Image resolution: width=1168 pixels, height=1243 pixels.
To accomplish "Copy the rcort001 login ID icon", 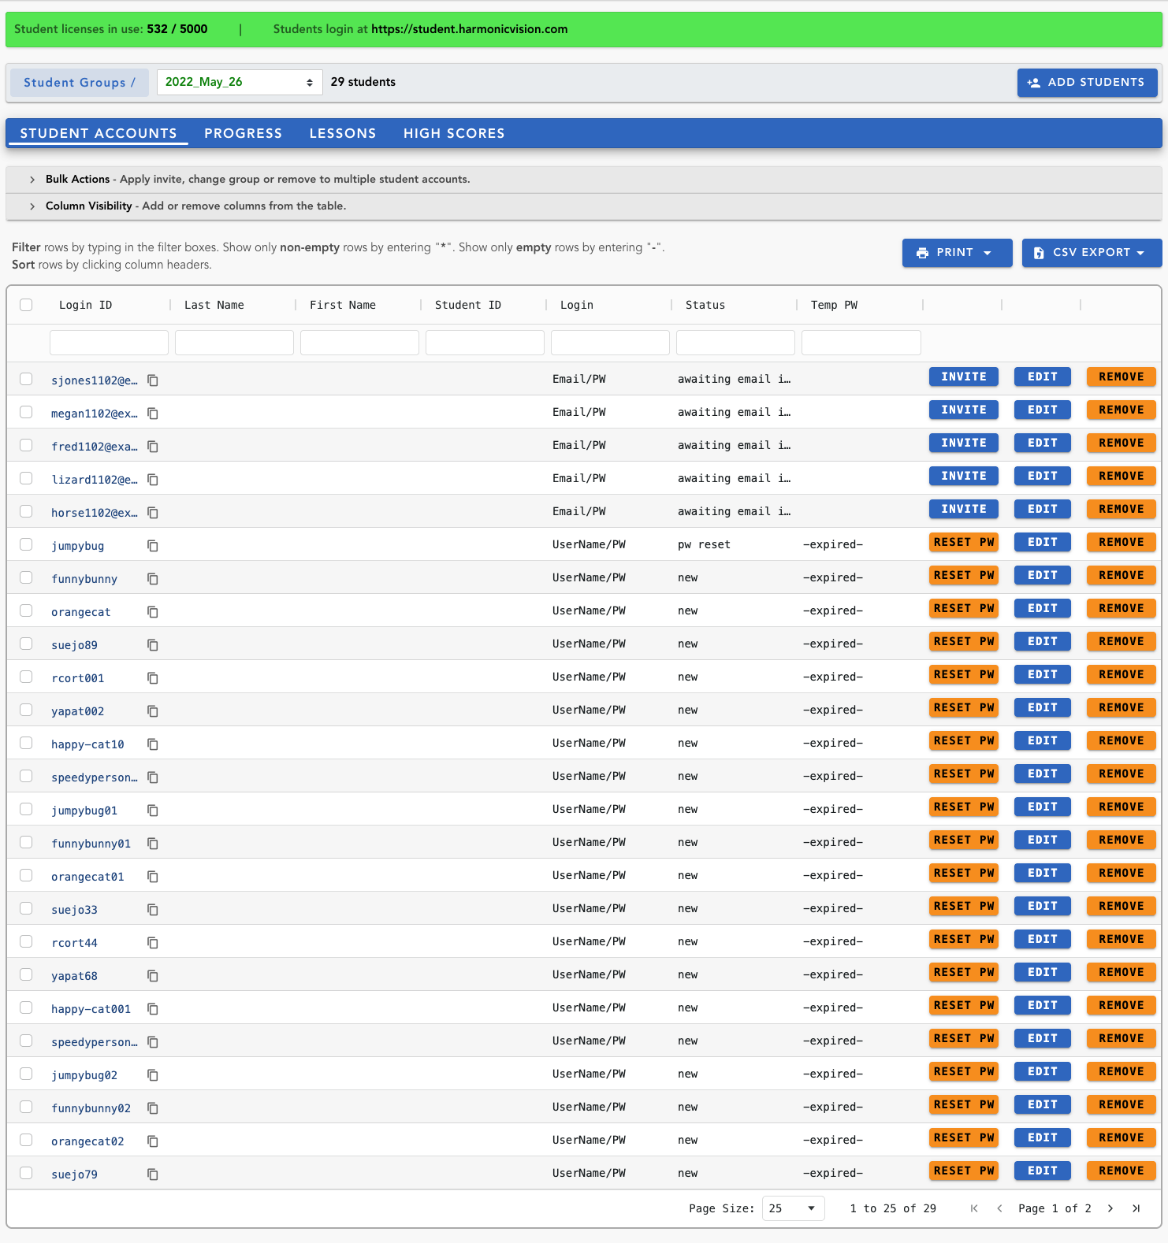I will [153, 678].
